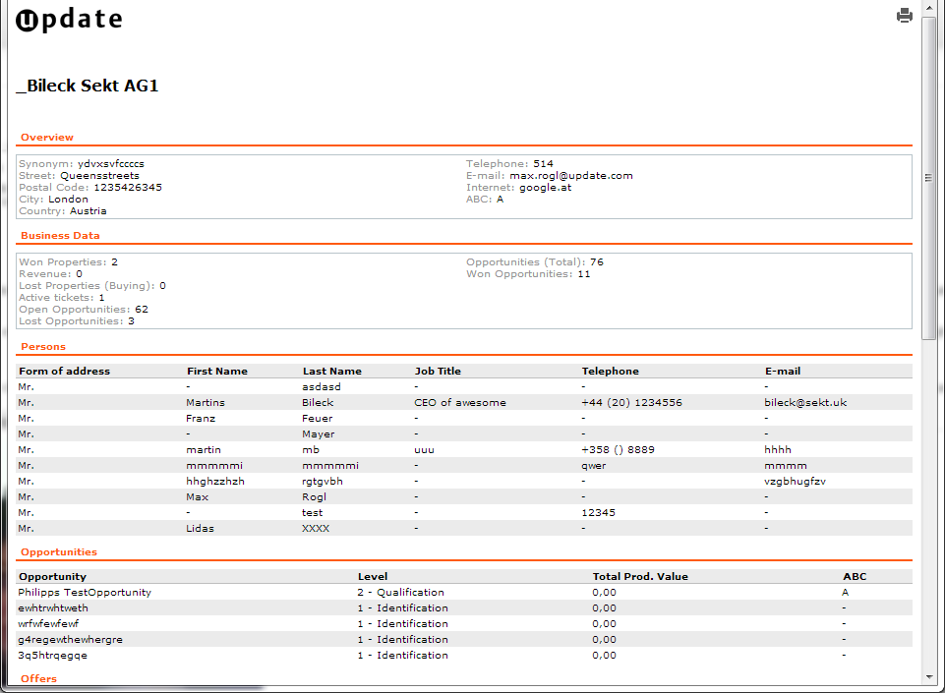The width and height of the screenshot is (945, 693).
Task: Click telephone cell 12345
Action: tap(598, 512)
